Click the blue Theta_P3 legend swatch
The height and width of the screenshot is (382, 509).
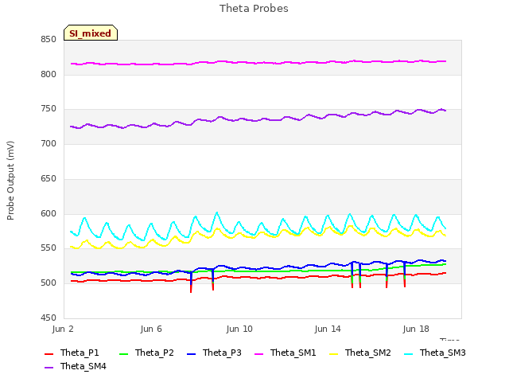pos(191,353)
